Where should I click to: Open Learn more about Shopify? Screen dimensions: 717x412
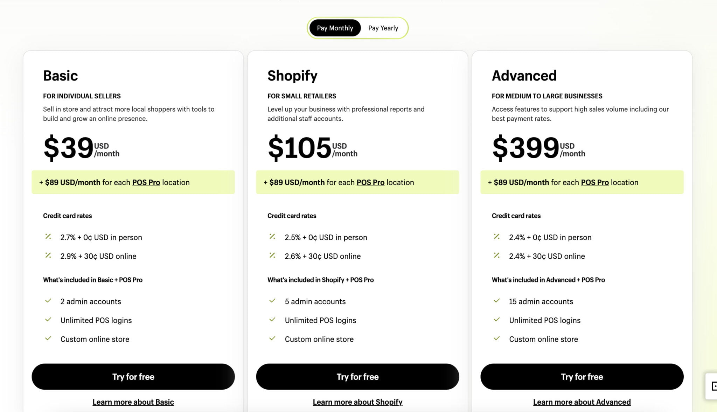(x=357, y=402)
